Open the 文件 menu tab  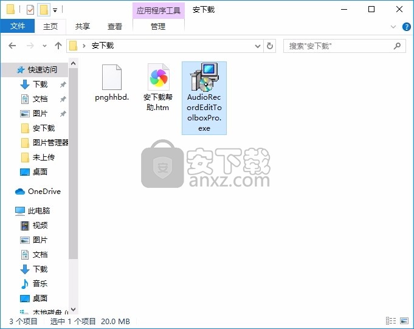tap(18, 26)
